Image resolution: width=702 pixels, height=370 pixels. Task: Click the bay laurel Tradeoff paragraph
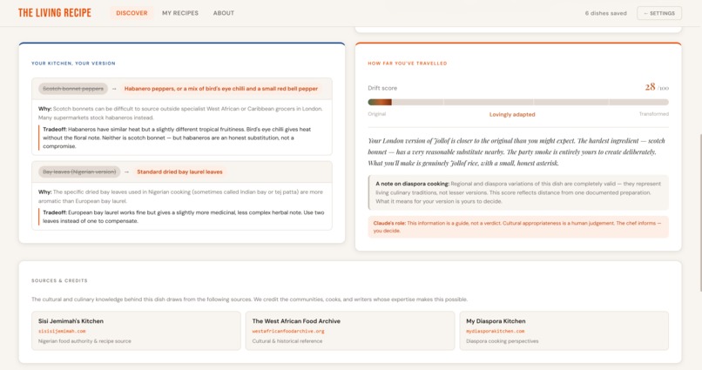pyautogui.click(x=184, y=217)
